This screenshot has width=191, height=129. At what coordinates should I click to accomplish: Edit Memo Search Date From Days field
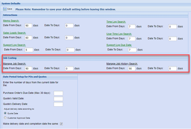pos(29,25)
